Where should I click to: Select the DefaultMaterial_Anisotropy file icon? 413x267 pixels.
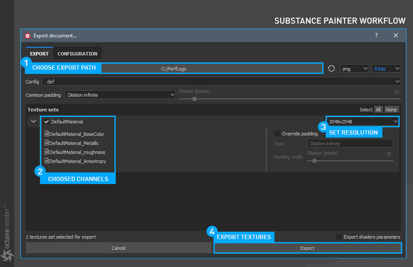coord(47,161)
